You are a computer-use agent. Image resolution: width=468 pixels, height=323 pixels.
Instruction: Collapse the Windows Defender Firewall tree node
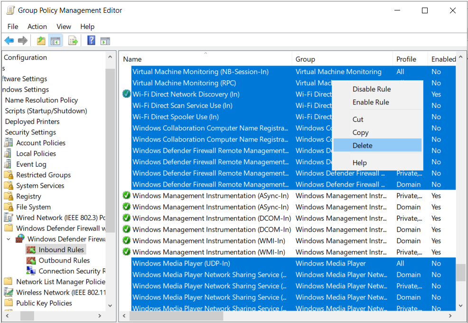coord(9,239)
